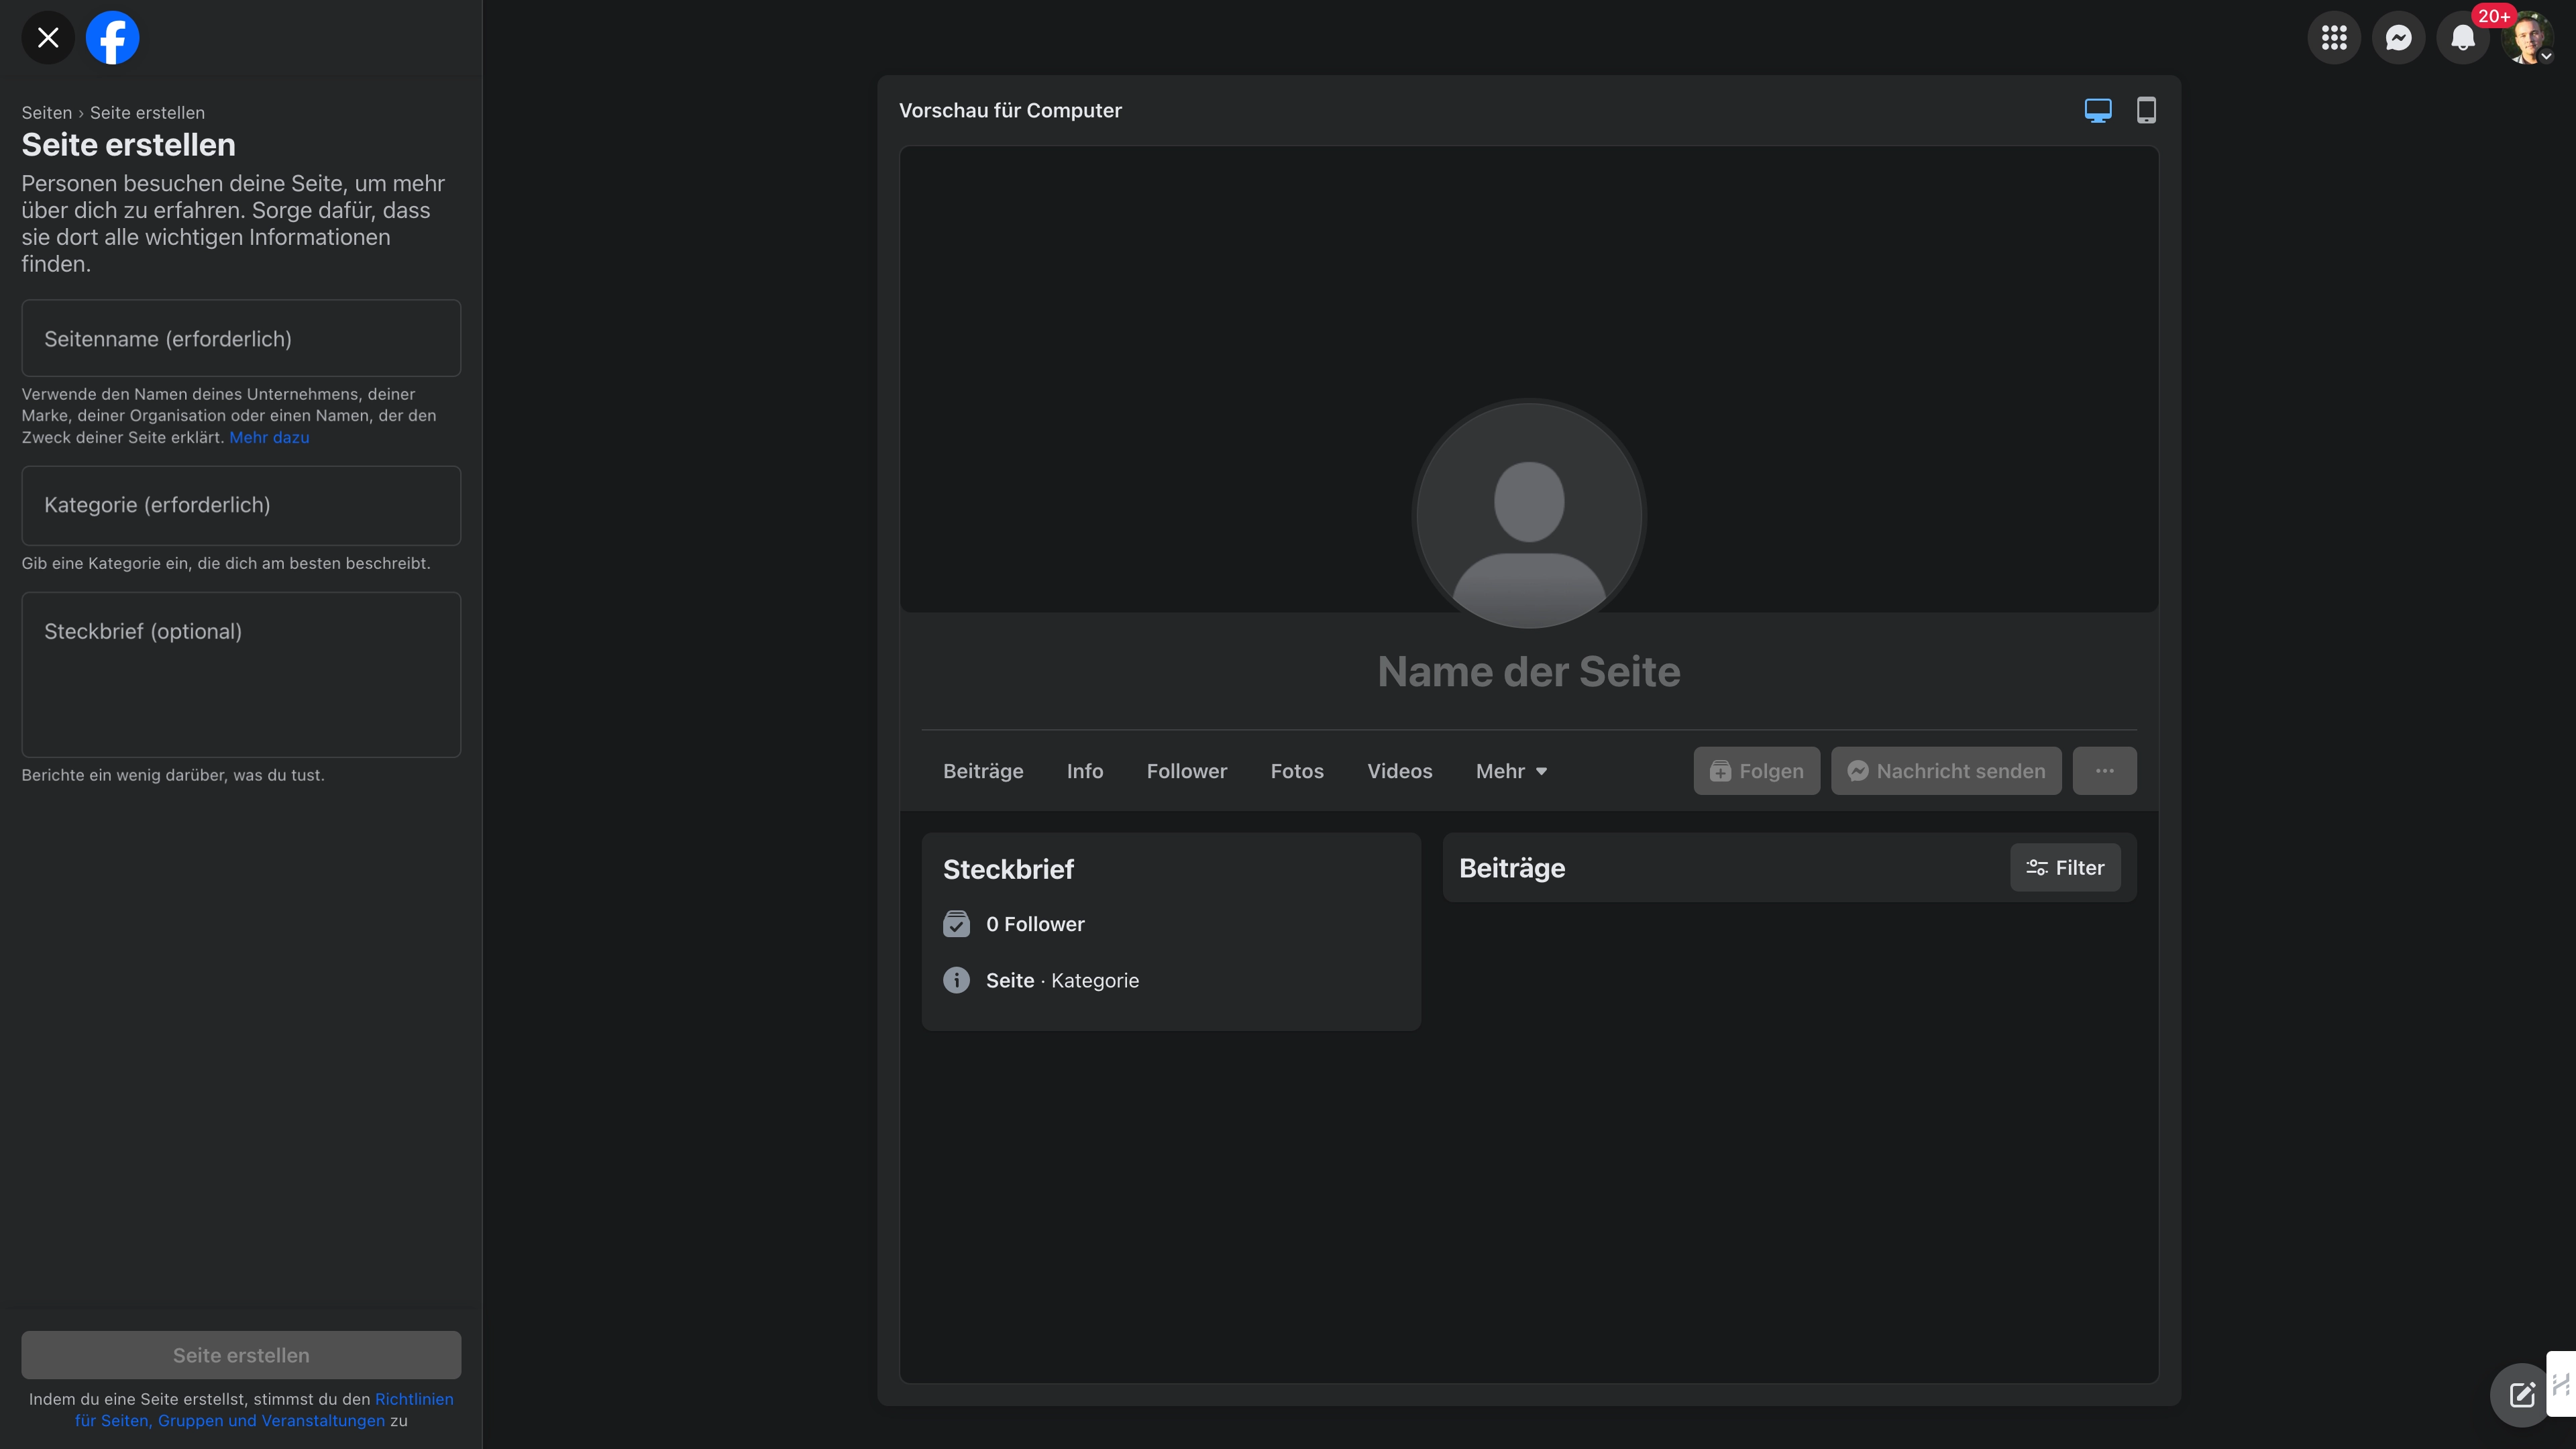This screenshot has width=2576, height=1449.
Task: Click the Seite erstellen button
Action: coord(241,1355)
